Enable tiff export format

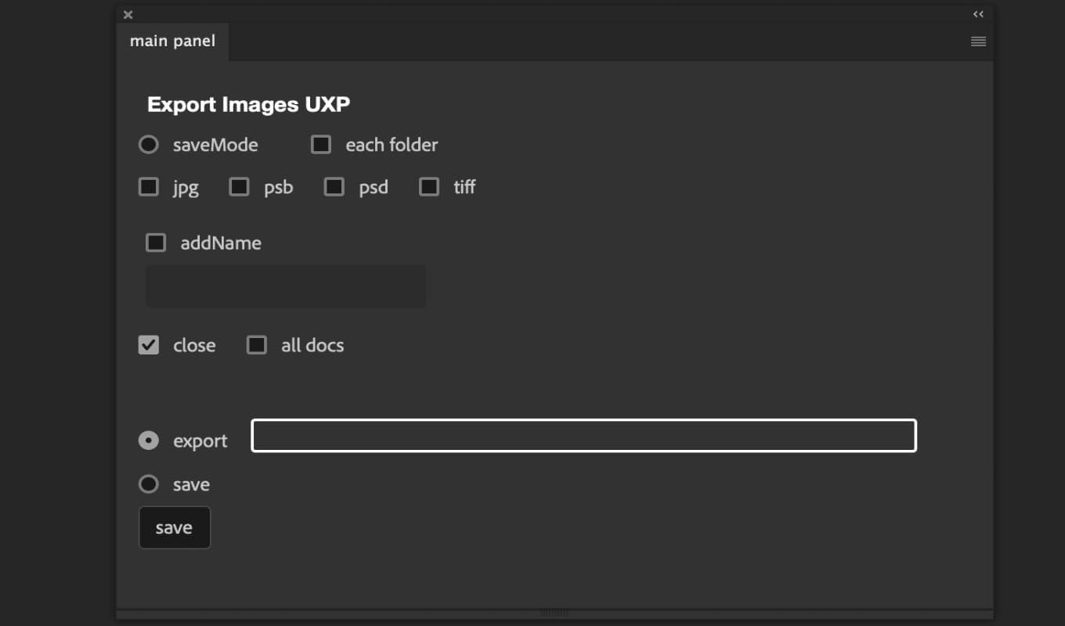(x=428, y=186)
